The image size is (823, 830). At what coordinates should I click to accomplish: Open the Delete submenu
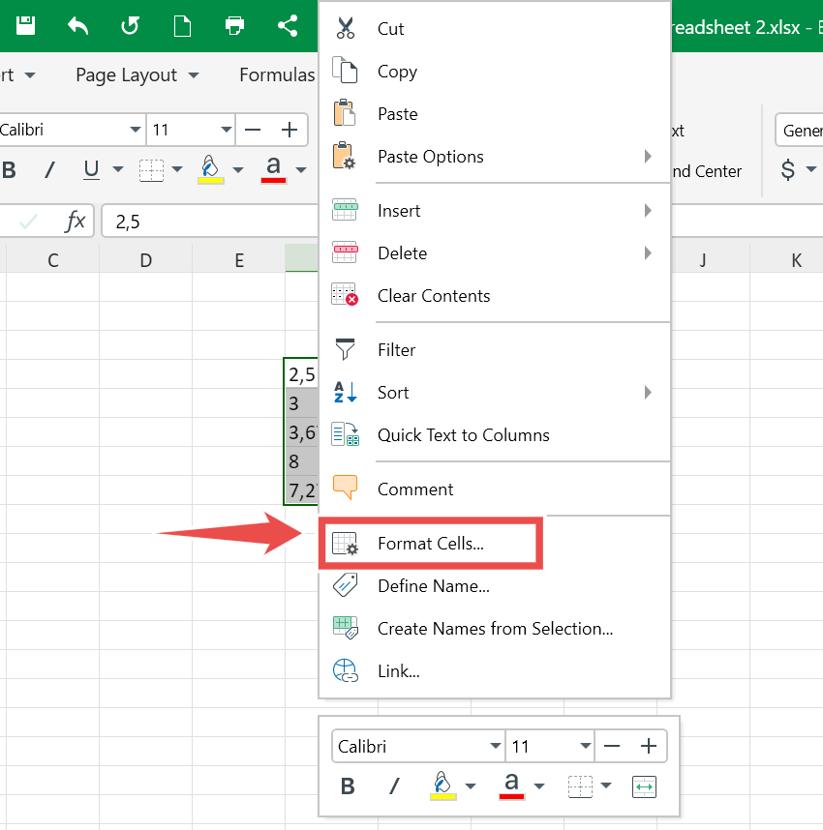(x=495, y=253)
